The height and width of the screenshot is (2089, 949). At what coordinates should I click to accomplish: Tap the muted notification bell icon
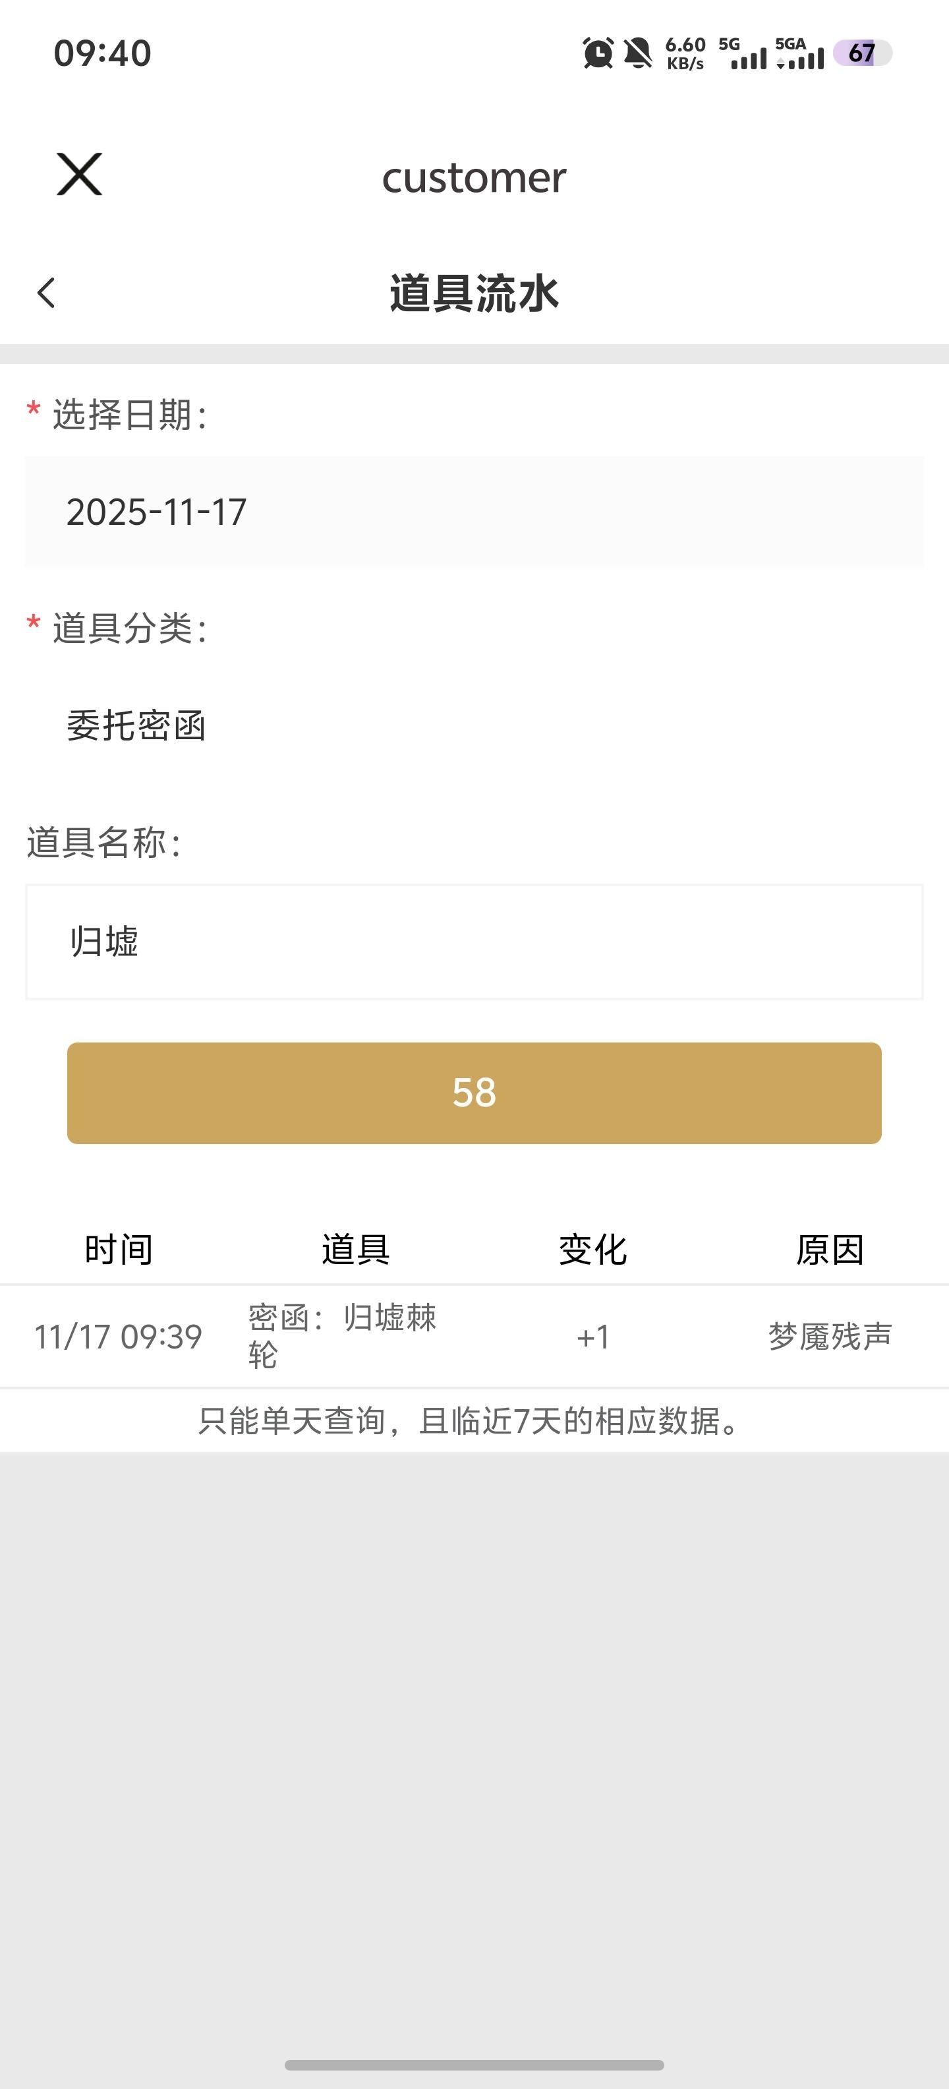638,53
